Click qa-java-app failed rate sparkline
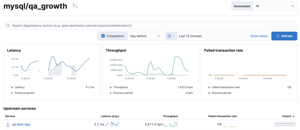Screen dimensions: 300x130 pyautogui.click(x=230, y=126)
